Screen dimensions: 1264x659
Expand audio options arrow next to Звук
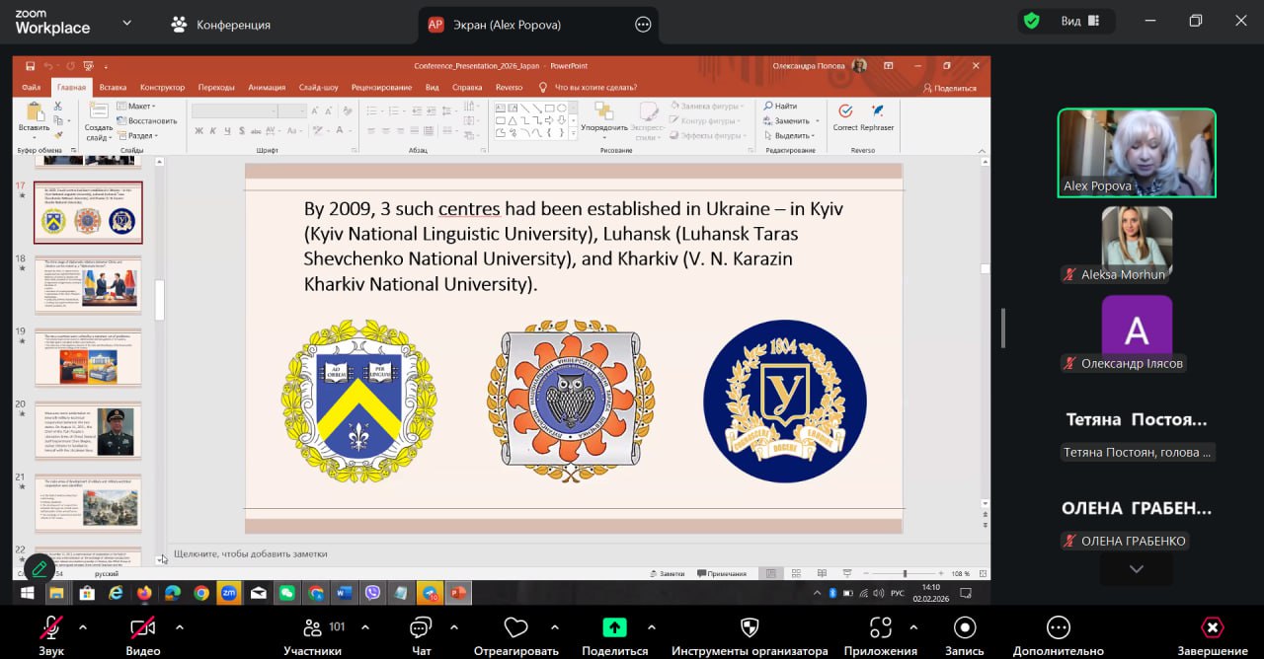83,627
